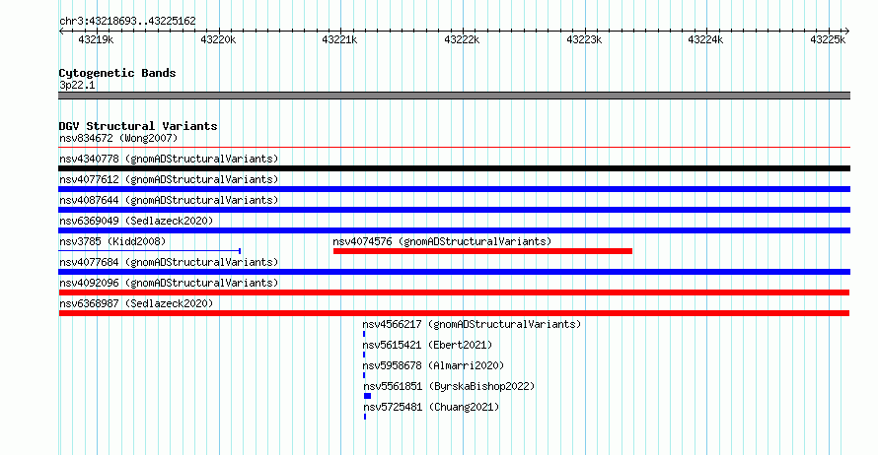
Task: Open nsv5561851 (ByrskaBishop2022) label
Action: [x=449, y=386]
